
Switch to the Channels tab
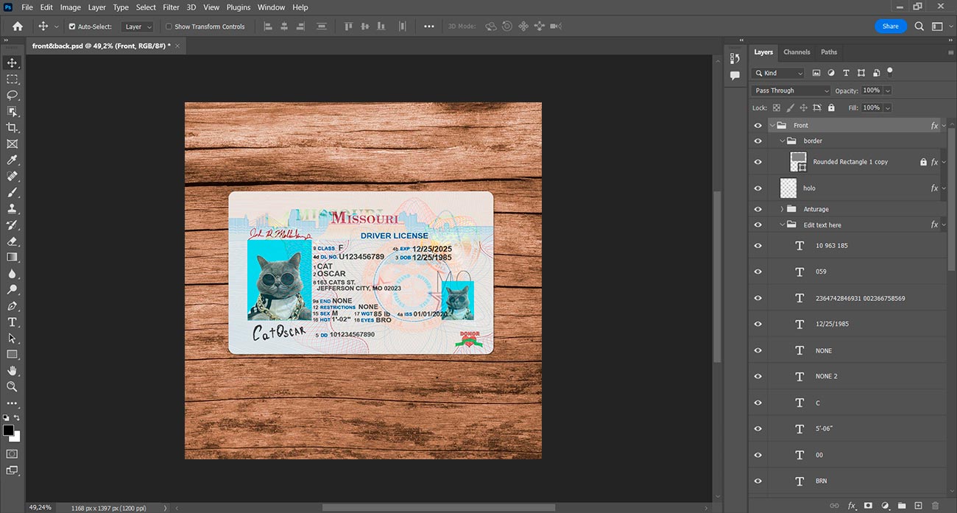point(797,52)
